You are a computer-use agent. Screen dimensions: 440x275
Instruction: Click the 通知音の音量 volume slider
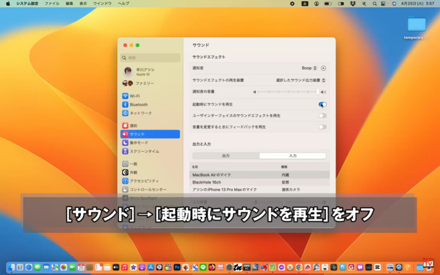click(x=288, y=92)
